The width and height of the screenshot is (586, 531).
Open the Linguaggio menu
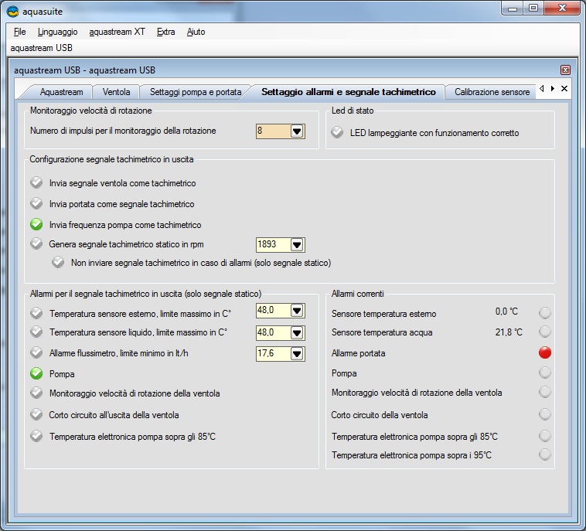pyautogui.click(x=57, y=32)
